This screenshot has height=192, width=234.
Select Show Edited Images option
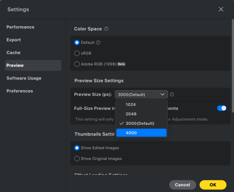[x=77, y=148]
